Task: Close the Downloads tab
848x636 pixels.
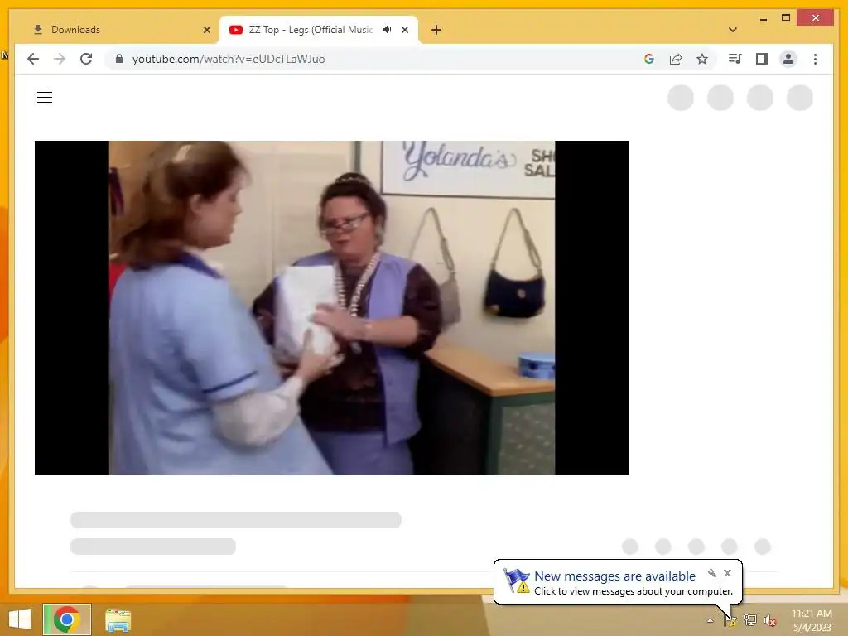Action: tap(206, 30)
